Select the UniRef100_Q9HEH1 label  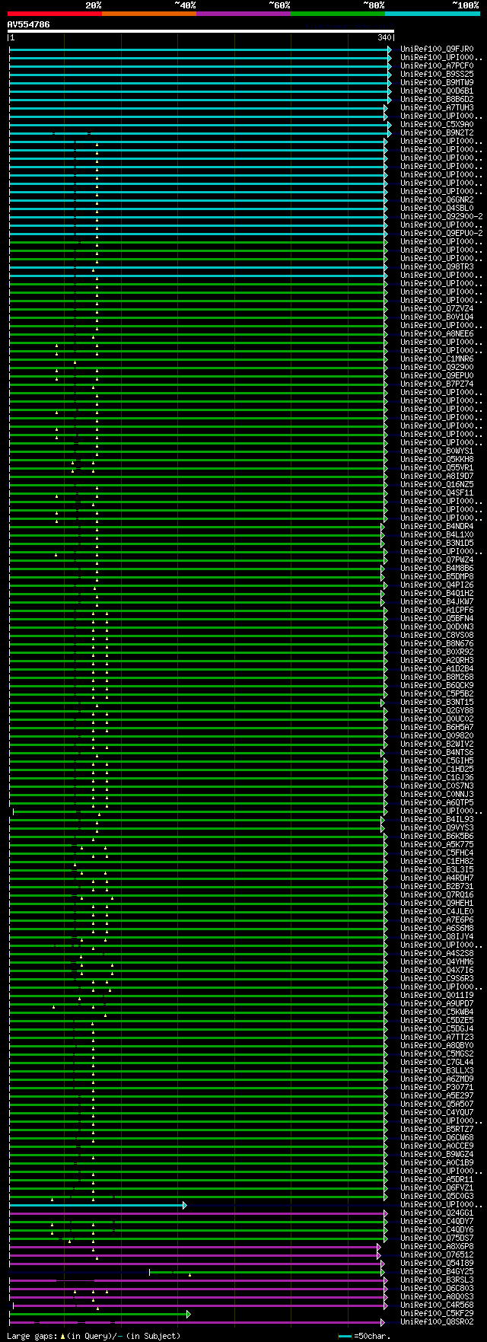pos(437,904)
